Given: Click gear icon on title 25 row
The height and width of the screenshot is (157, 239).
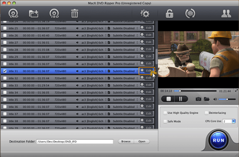Looking at the screenshot, I should click(142, 27).
